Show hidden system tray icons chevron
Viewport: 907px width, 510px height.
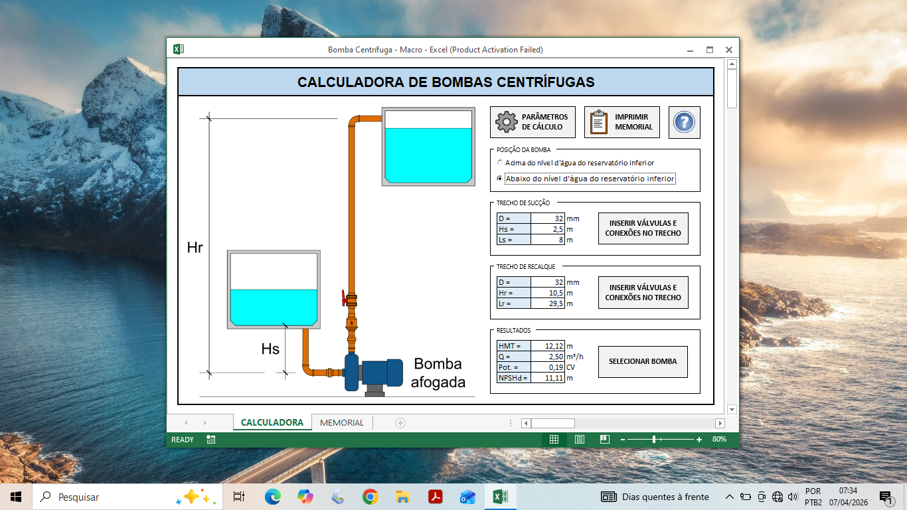729,497
